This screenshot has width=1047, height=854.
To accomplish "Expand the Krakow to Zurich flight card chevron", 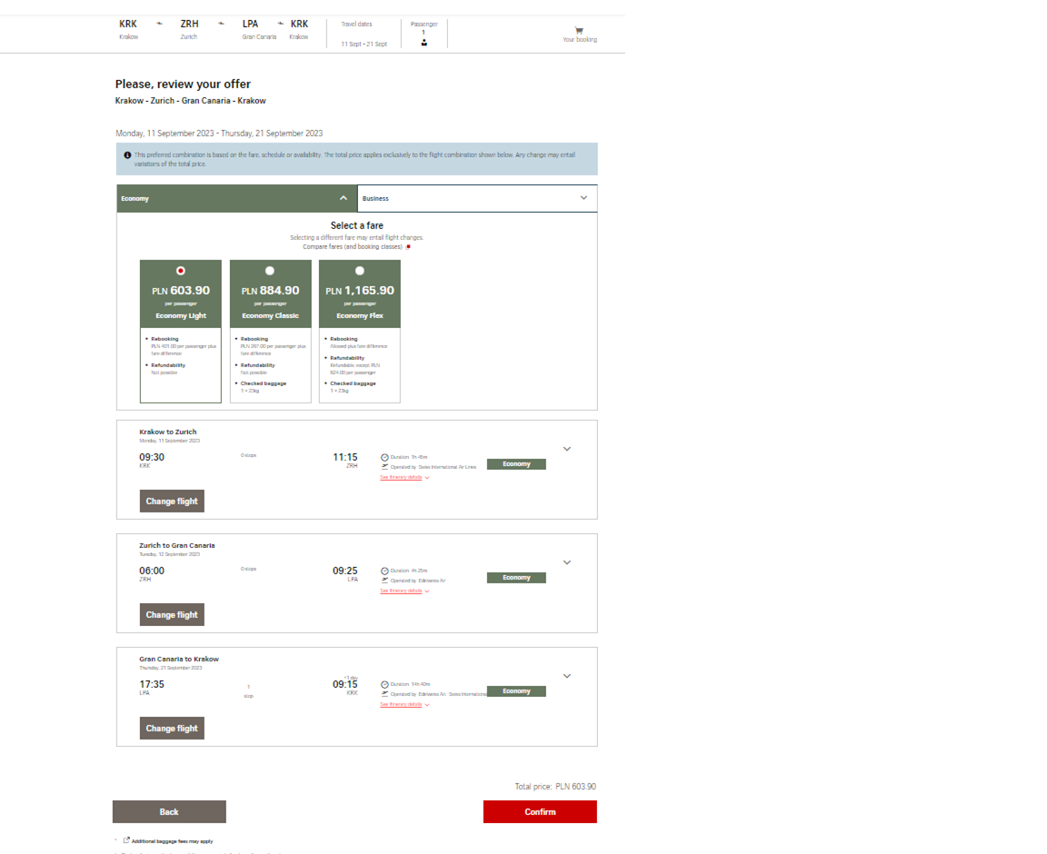I will [x=567, y=449].
